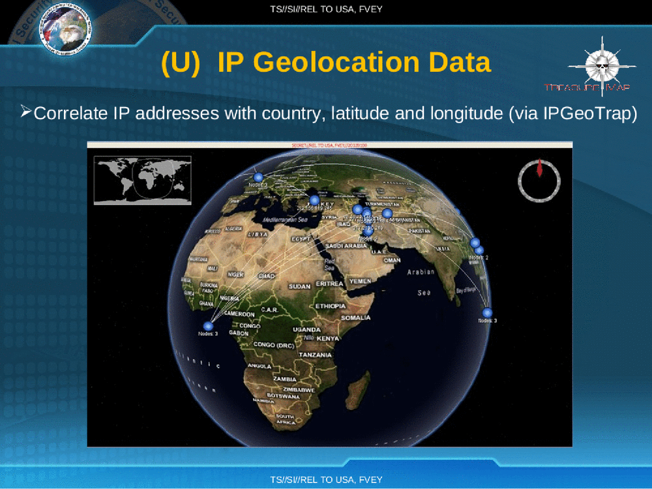
Task: Click the "NIGERIA" country label
Action: pyautogui.click(x=229, y=298)
